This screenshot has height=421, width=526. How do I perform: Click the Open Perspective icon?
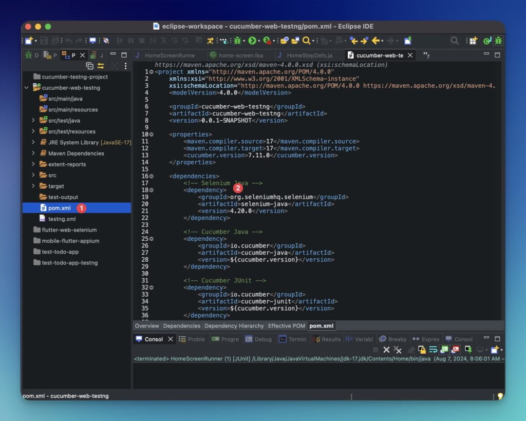(473, 41)
